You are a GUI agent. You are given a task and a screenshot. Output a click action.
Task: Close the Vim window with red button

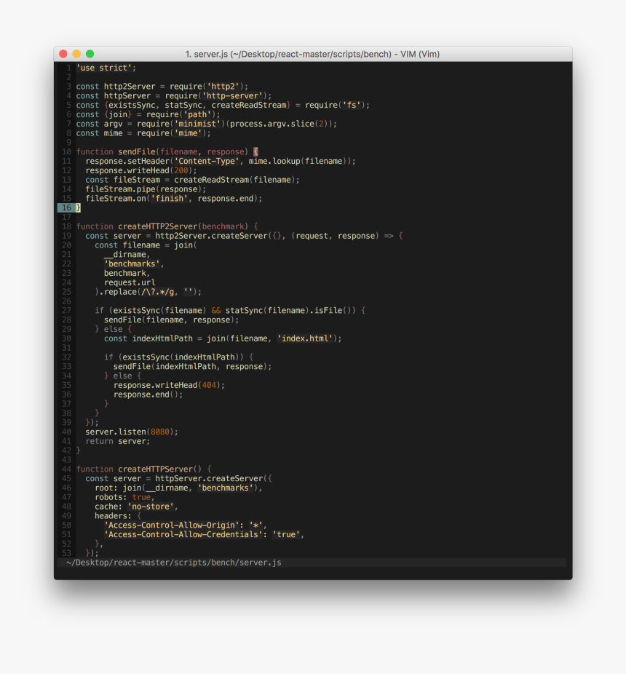[63, 54]
